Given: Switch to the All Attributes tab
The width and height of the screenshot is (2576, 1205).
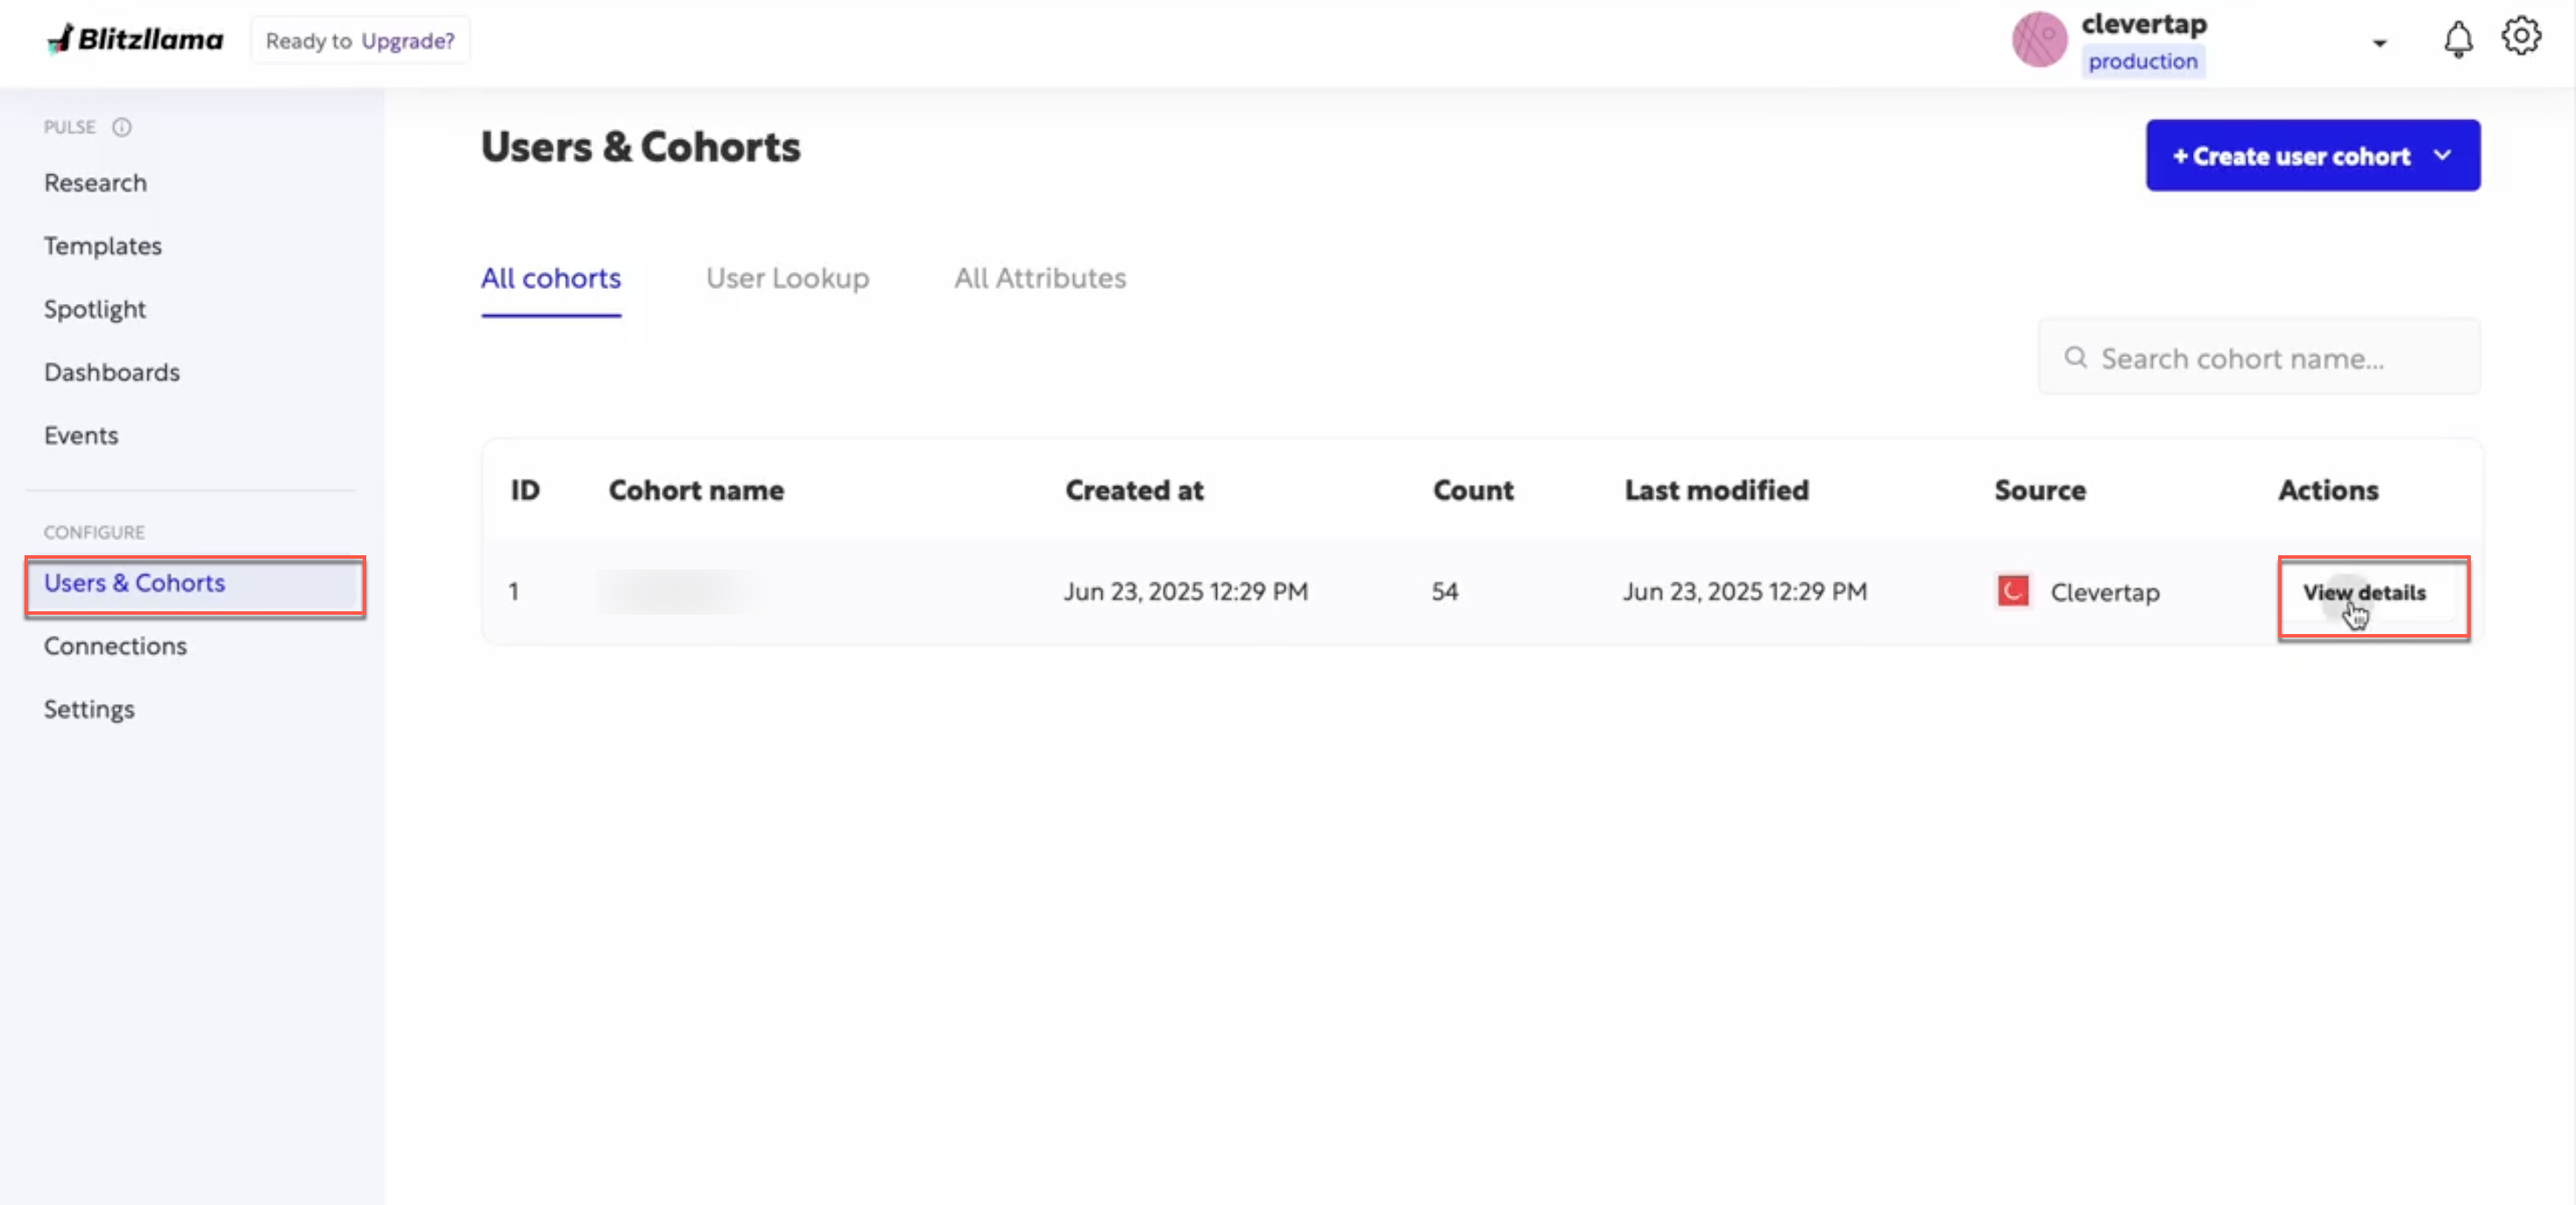Looking at the screenshot, I should [x=1040, y=278].
